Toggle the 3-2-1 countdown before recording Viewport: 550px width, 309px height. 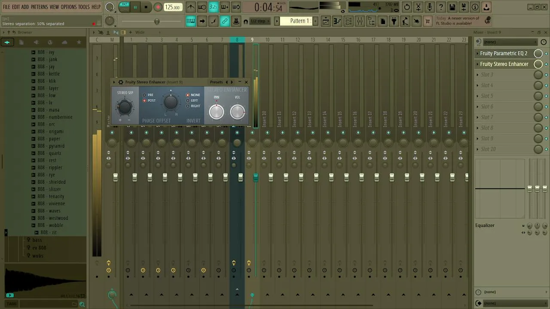point(214,7)
